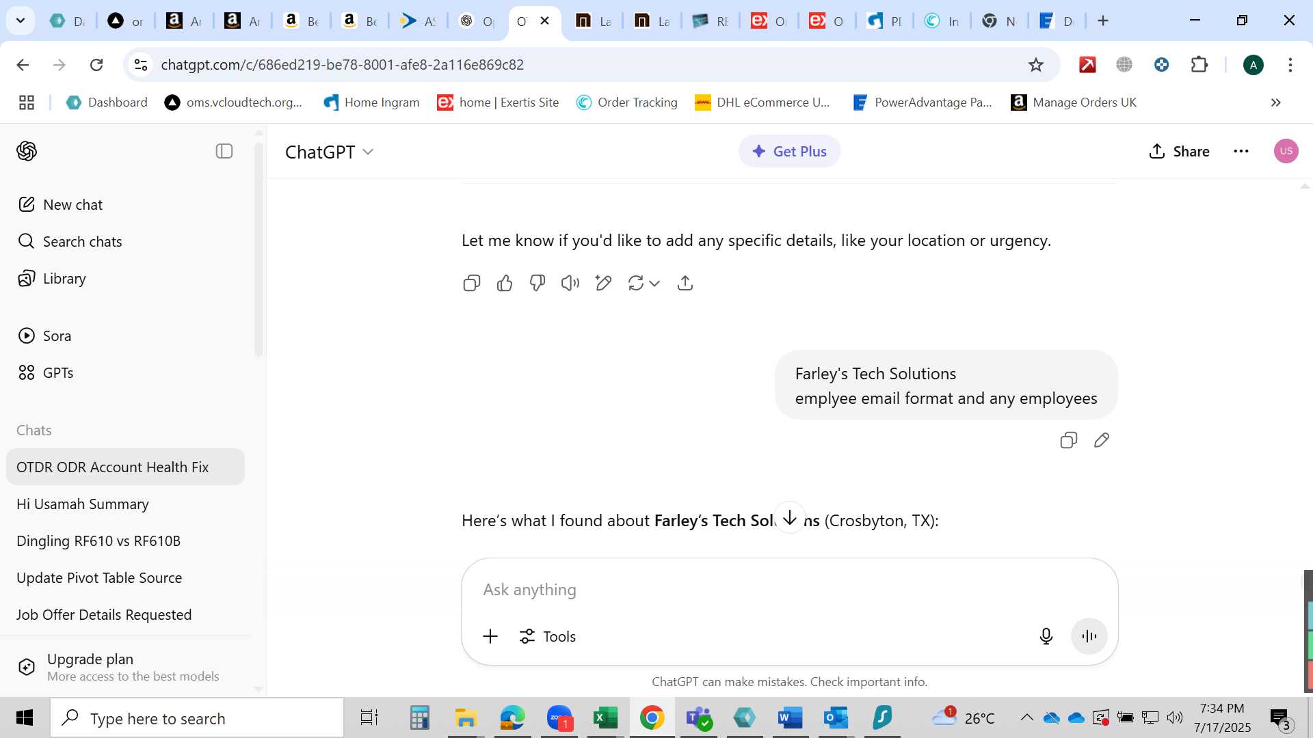Open Update Pivot Table Source chat

pyautogui.click(x=126, y=578)
